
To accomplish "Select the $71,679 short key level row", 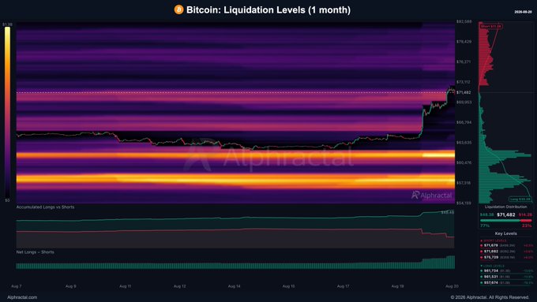I will click(x=507, y=245).
